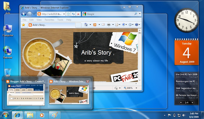The image size is (204, 119).
Task: Expand the Home button dropdown arrow
Action: [90, 25]
